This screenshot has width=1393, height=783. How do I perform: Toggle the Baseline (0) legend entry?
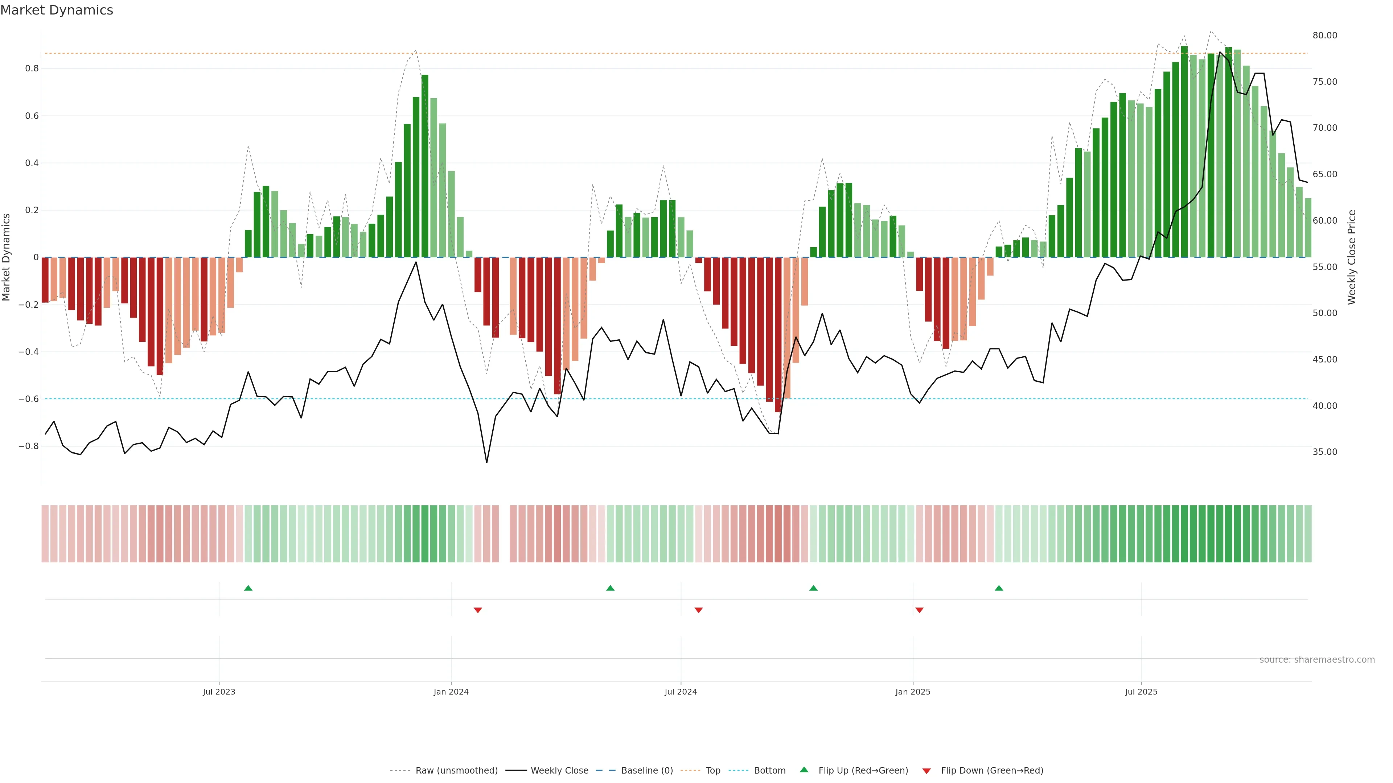tap(647, 771)
